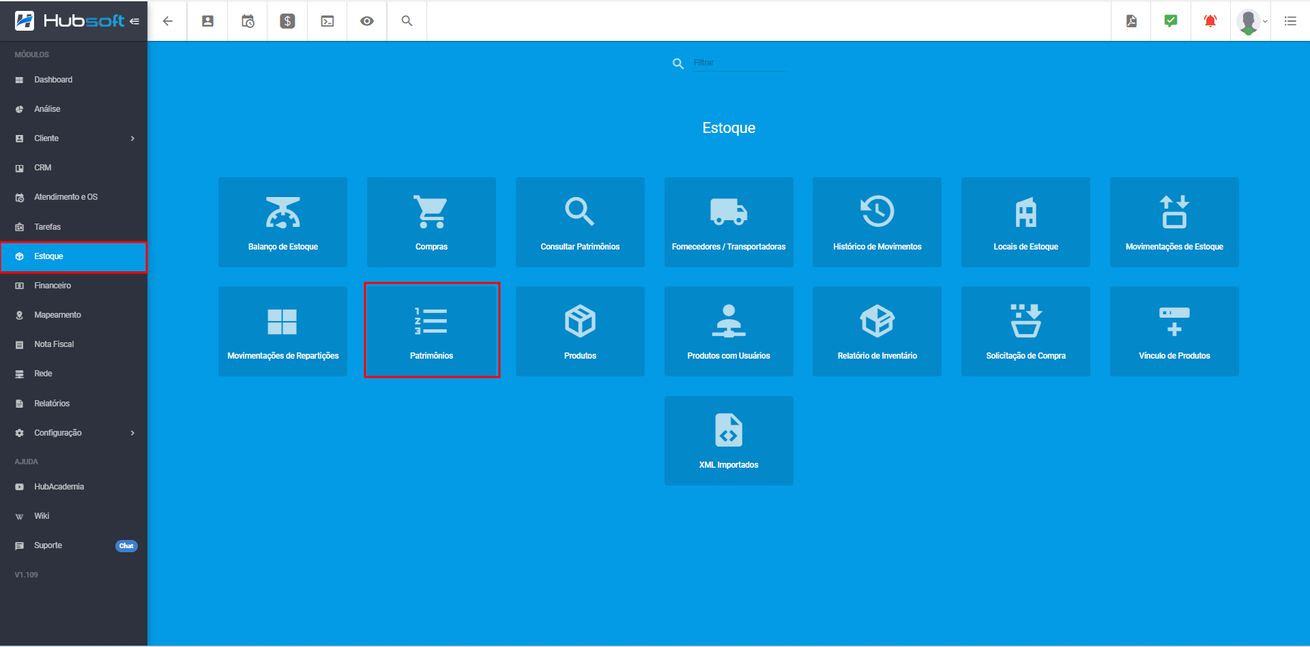
Task: Click the search magnifier in top toolbar
Action: coord(407,21)
